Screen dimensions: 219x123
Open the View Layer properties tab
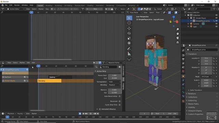(x=183, y=63)
